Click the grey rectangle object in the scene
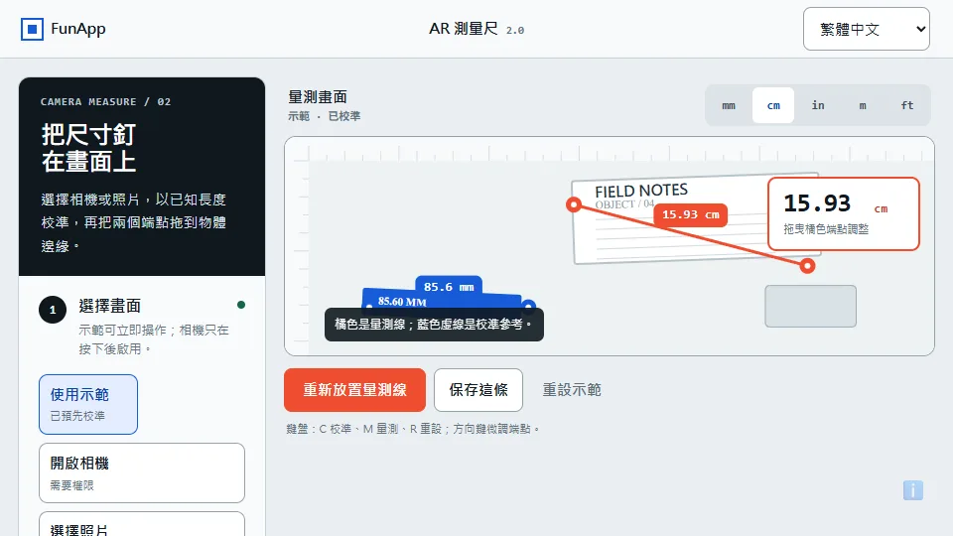This screenshot has height=536, width=953. (810, 307)
